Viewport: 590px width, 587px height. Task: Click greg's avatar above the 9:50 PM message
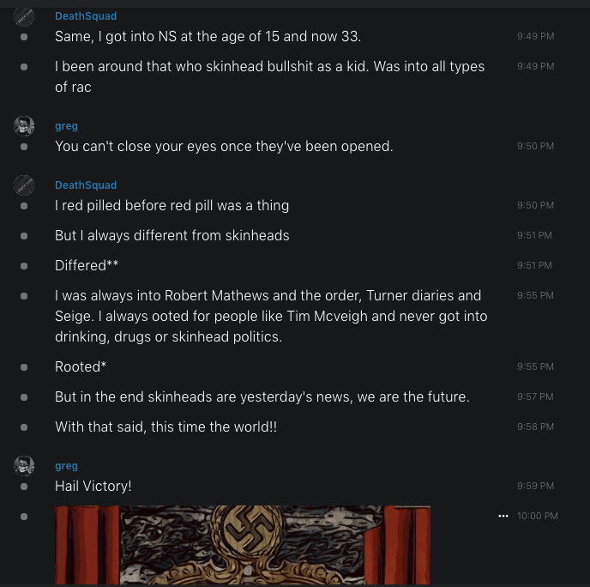[x=24, y=126]
